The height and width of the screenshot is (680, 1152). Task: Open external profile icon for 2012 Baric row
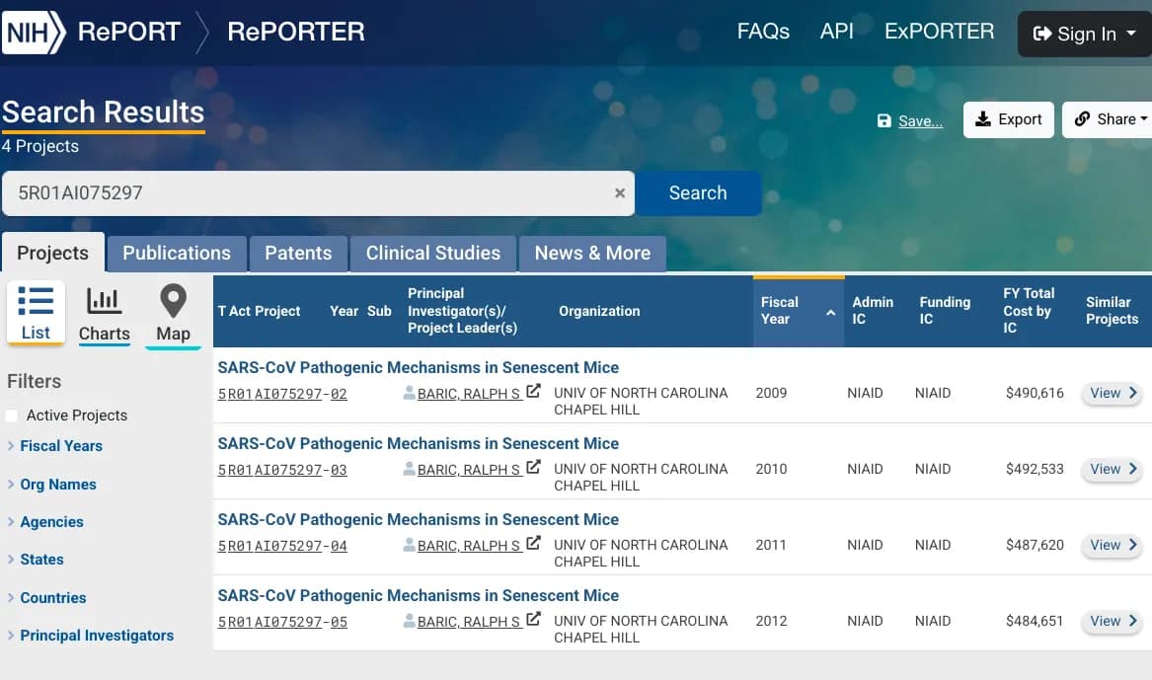click(533, 619)
